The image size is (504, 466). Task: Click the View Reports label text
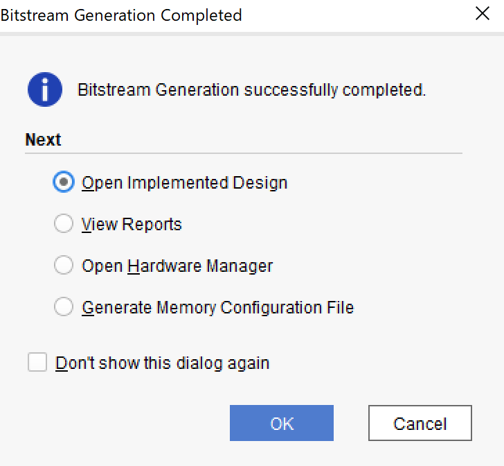(132, 224)
